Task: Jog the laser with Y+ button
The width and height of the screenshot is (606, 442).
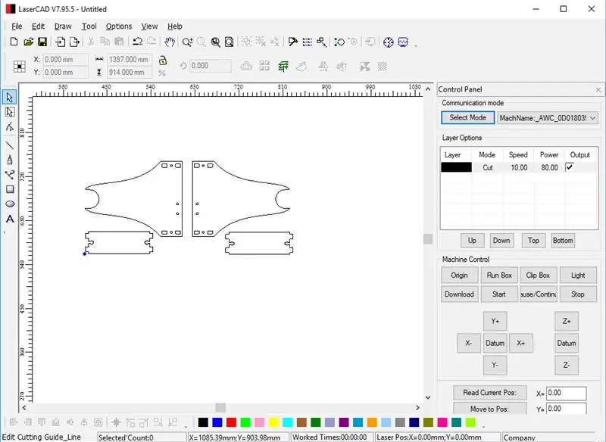Action: [495, 321]
